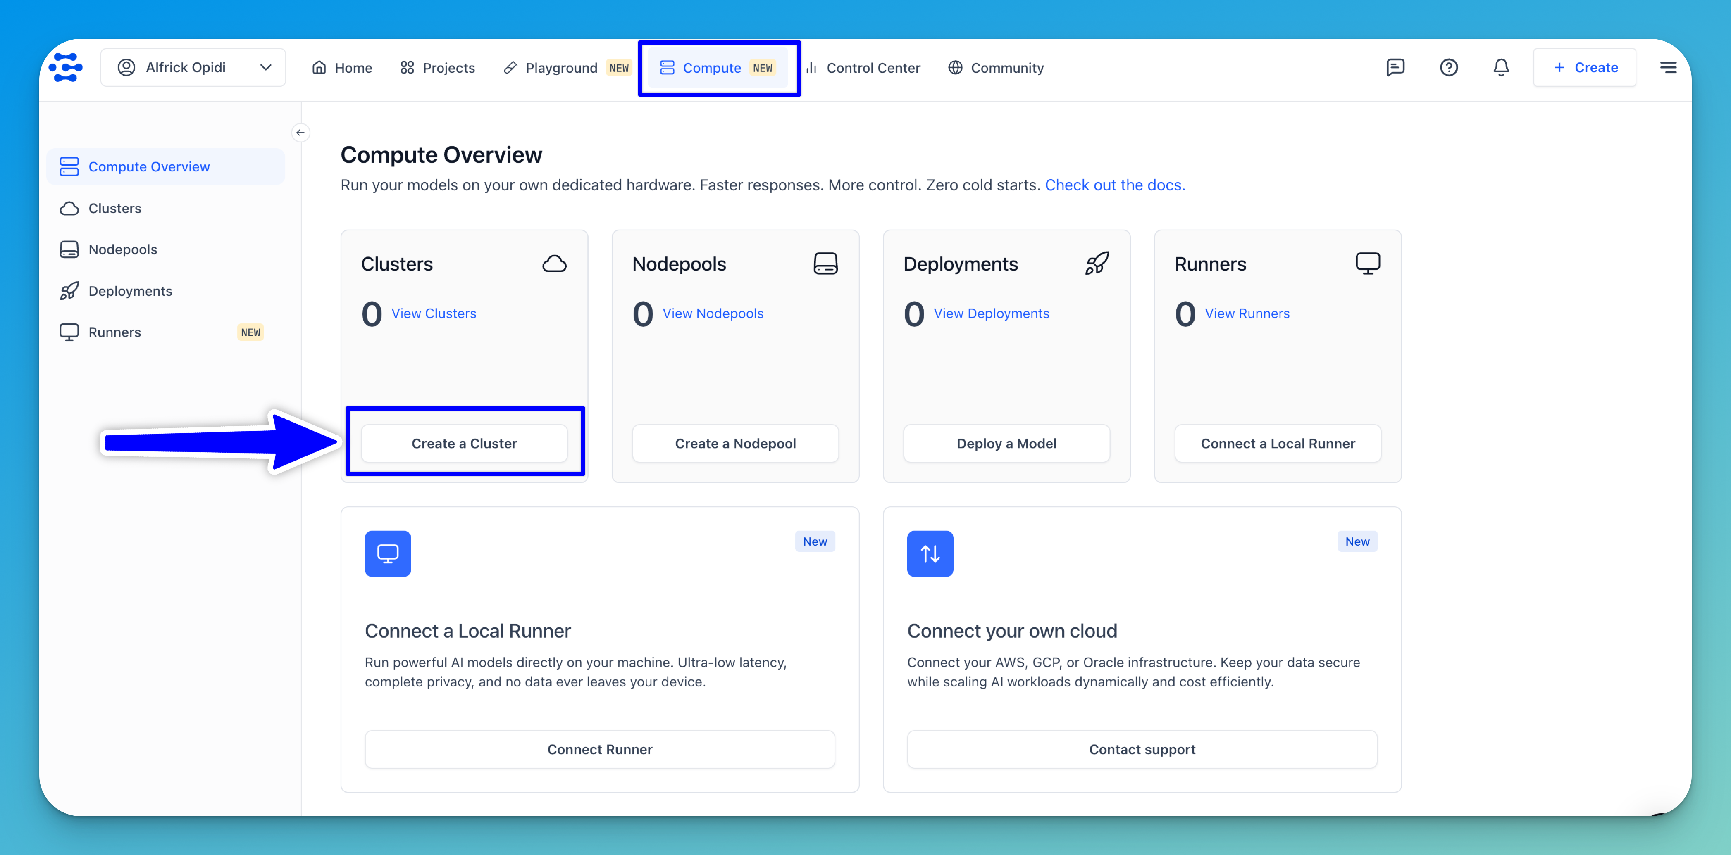
Task: Open the Control Center tab
Action: tap(863, 68)
